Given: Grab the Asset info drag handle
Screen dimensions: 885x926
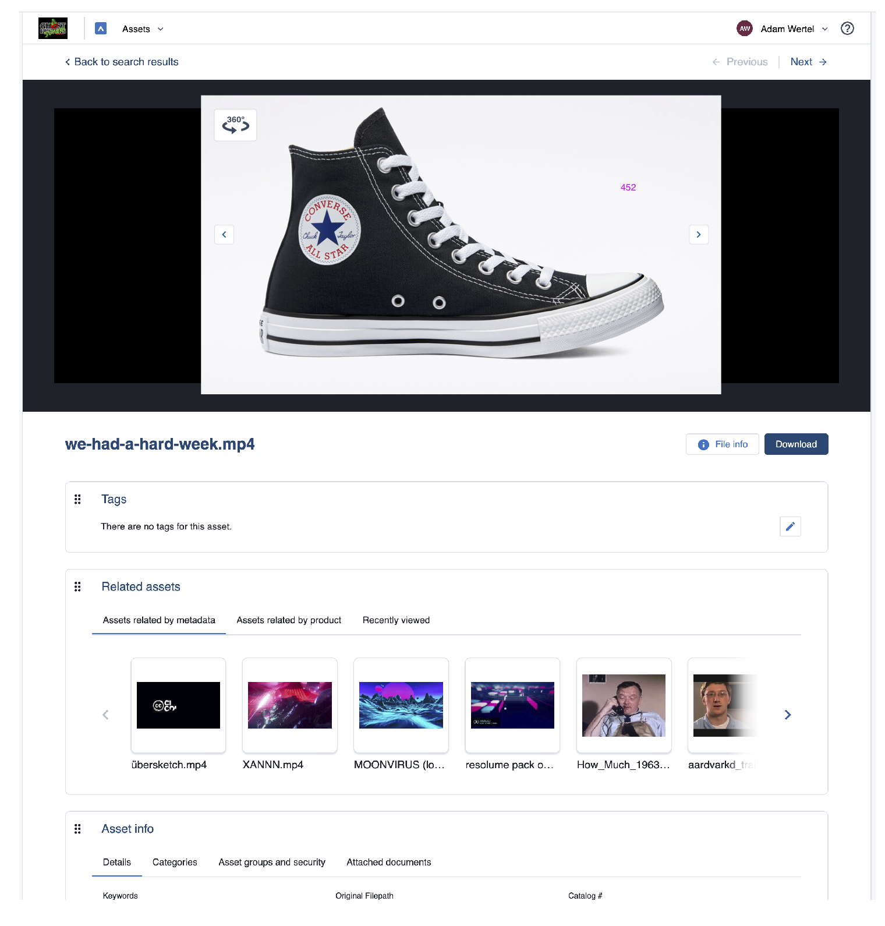Looking at the screenshot, I should (77, 829).
